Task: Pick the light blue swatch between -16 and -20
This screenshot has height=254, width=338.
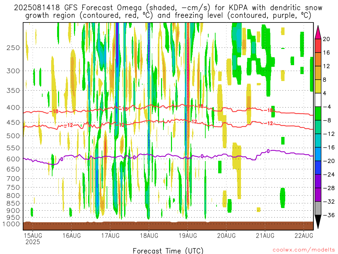Action: click(318, 154)
